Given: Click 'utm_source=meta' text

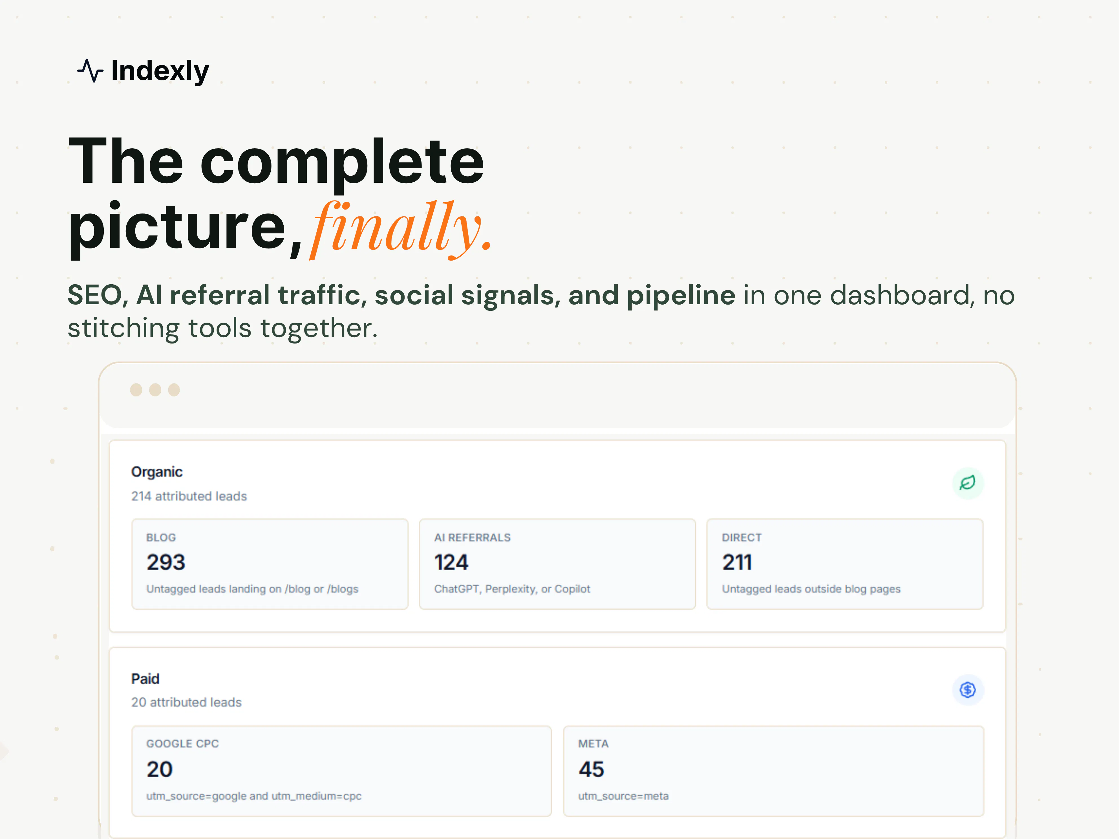Looking at the screenshot, I should tap(623, 796).
